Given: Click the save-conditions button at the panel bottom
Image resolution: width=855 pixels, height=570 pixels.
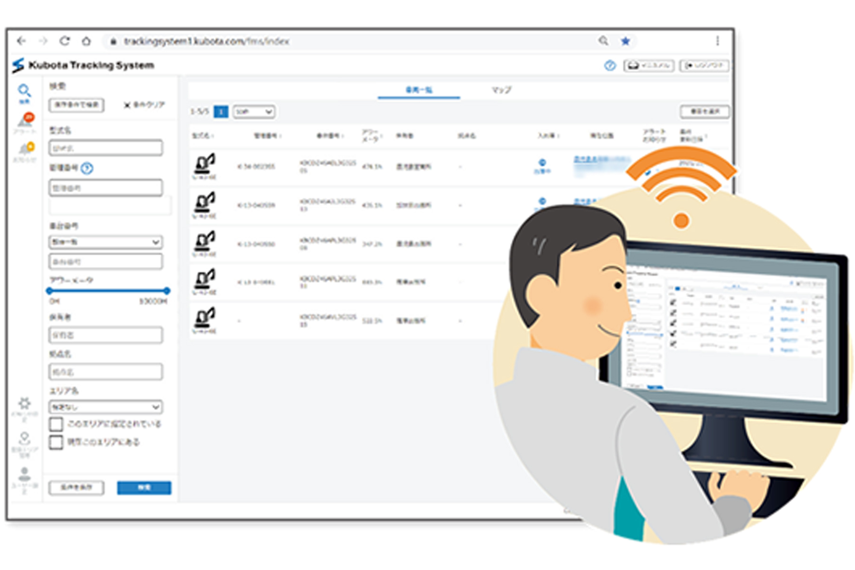Looking at the screenshot, I should (76, 487).
